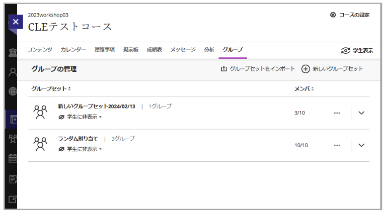
Task: Click 3/10 member count
Action: [299, 113]
